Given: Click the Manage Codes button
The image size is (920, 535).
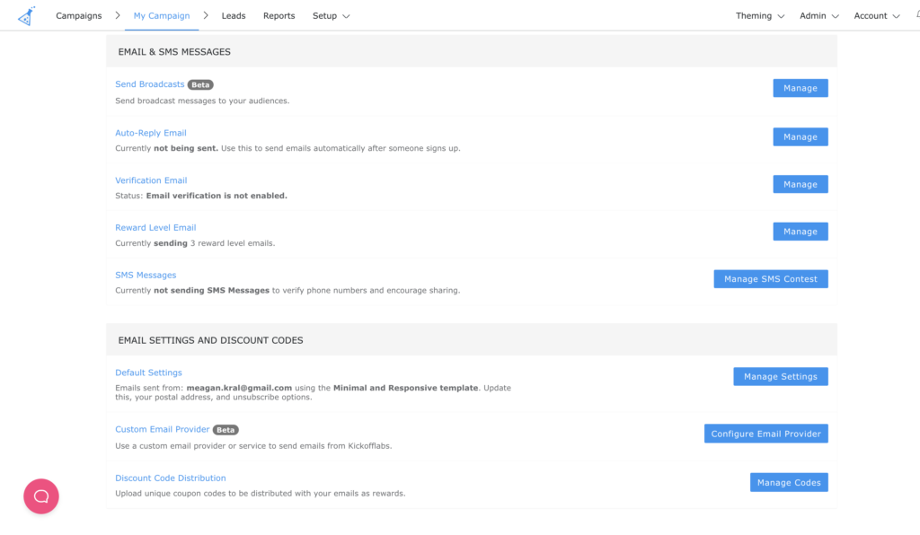Looking at the screenshot, I should pos(789,482).
